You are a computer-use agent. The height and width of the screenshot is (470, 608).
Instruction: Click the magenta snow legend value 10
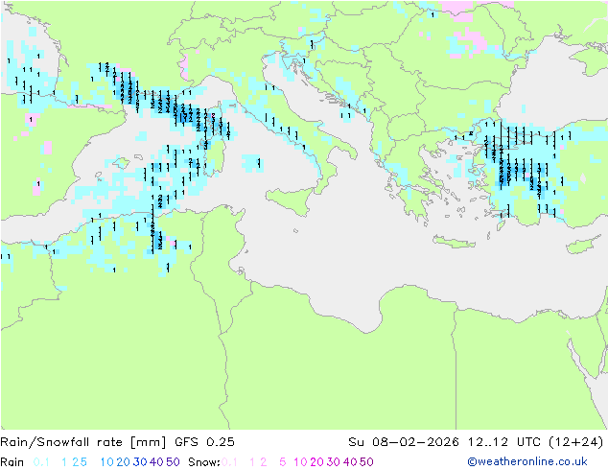coord(300,462)
